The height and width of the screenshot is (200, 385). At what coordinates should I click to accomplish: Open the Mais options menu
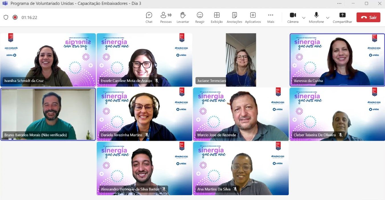point(271,17)
